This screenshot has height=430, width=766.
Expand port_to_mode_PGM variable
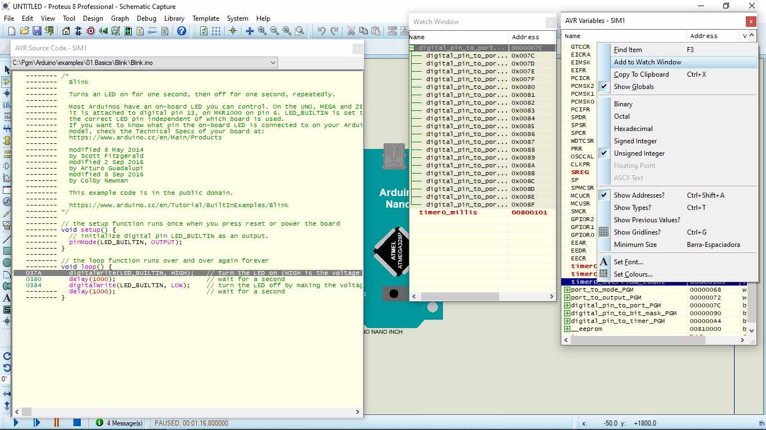[x=567, y=290]
